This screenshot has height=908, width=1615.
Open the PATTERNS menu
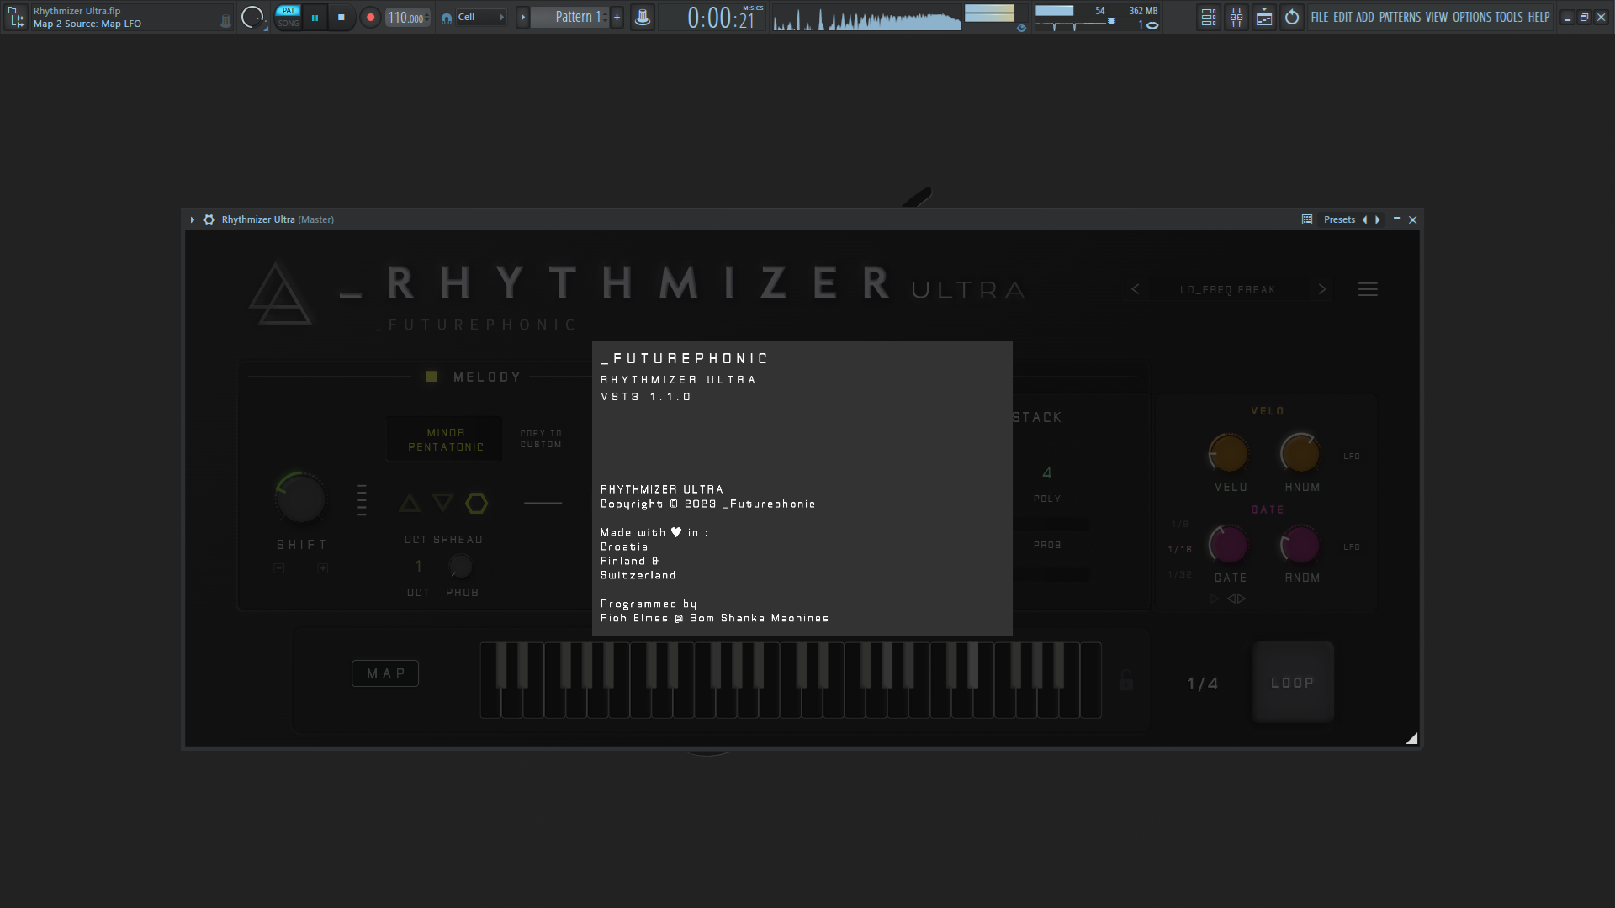1400,17
